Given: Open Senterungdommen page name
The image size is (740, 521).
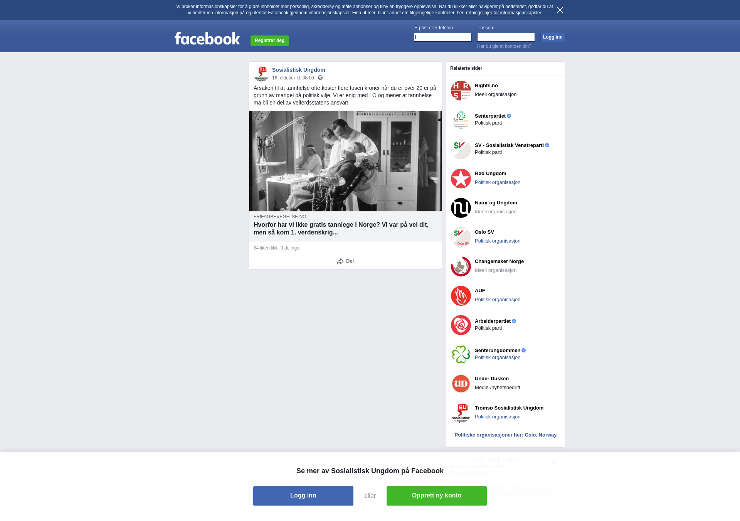Looking at the screenshot, I should (498, 351).
